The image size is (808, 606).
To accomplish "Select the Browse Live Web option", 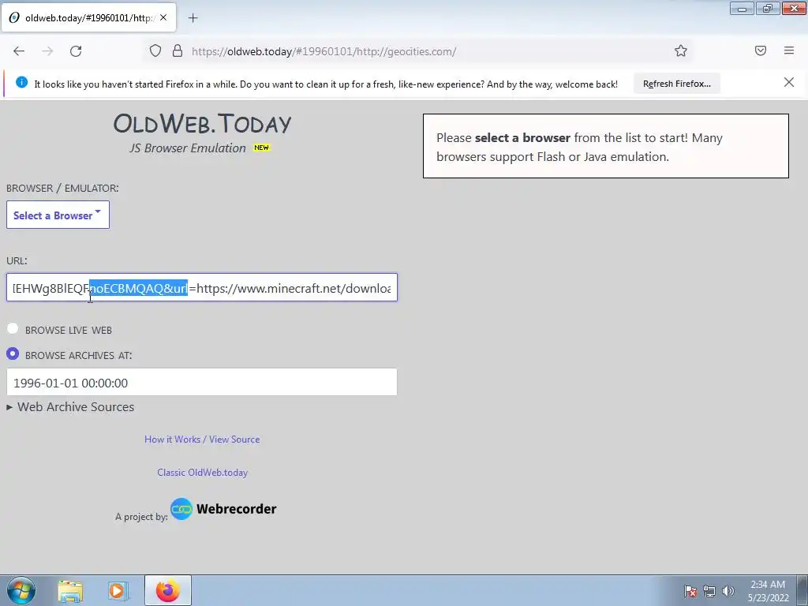I will point(13,329).
